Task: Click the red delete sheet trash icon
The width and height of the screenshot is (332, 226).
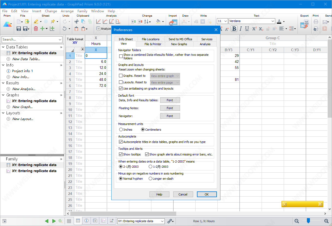Action: coord(36,29)
